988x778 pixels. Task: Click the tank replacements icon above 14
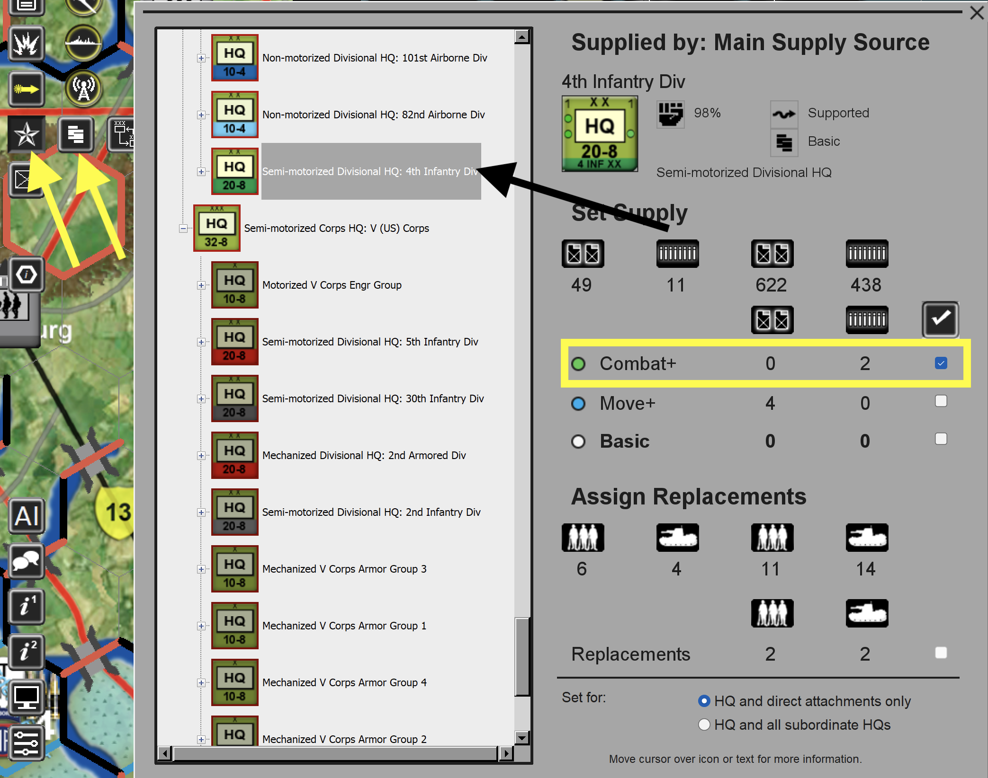point(867,538)
